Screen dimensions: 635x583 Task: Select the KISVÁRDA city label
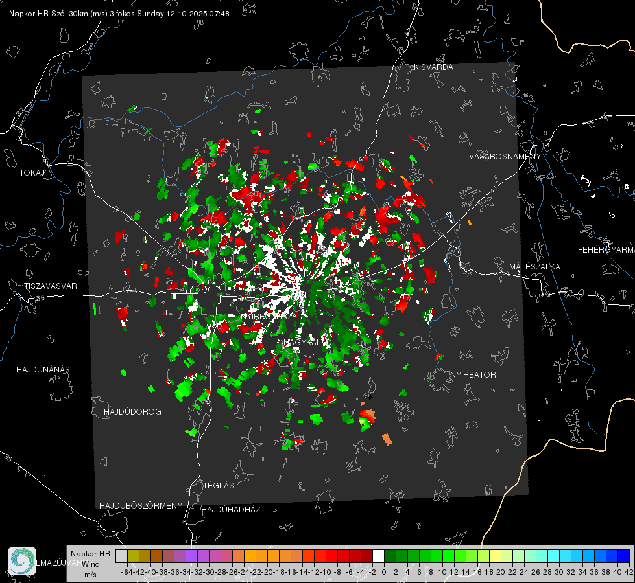[x=434, y=67]
